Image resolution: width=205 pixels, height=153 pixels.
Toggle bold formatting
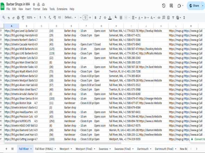pos(96,17)
